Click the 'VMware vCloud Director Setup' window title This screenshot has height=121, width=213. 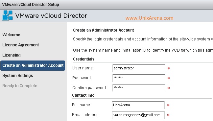pyautogui.click(x=31, y=5)
